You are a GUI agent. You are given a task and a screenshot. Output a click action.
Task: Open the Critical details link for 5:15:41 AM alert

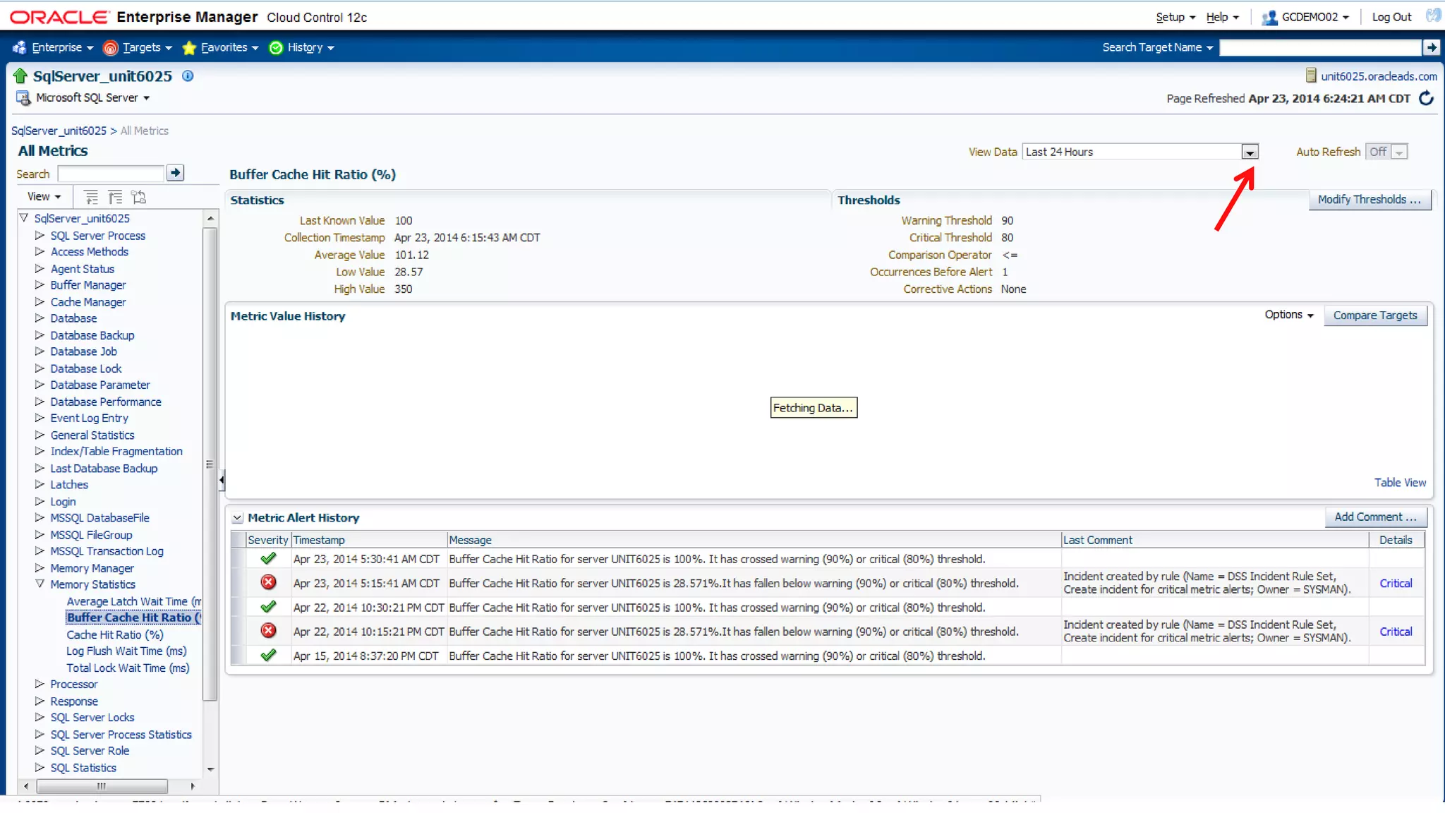(x=1396, y=583)
